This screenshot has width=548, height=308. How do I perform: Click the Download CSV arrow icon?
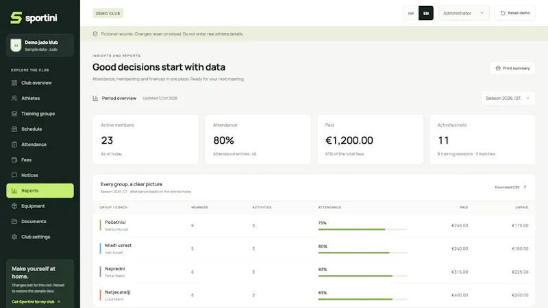[x=524, y=187]
